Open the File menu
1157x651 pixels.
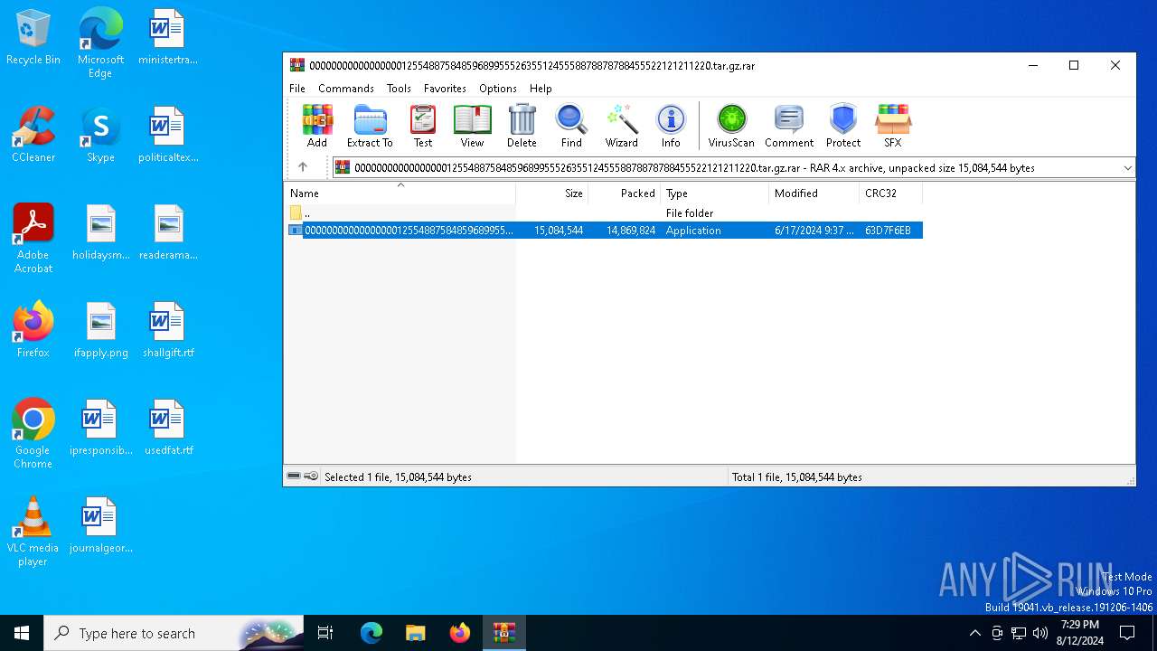[x=297, y=89]
